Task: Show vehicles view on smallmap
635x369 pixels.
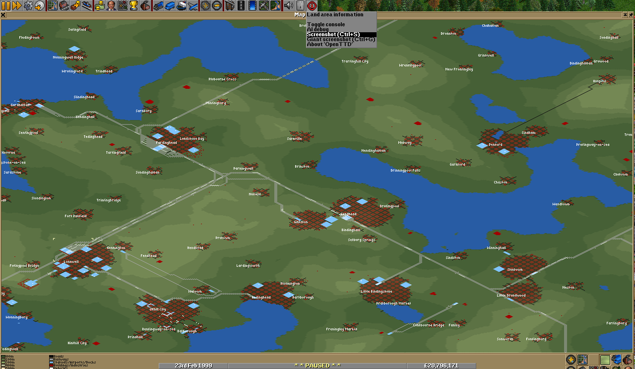Action: pyautogui.click(x=616, y=360)
